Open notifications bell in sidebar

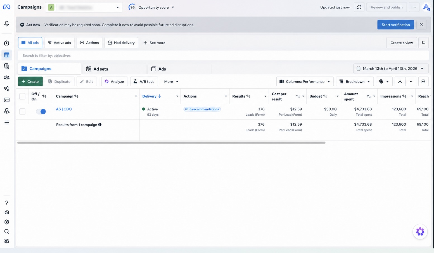[x=6, y=24]
